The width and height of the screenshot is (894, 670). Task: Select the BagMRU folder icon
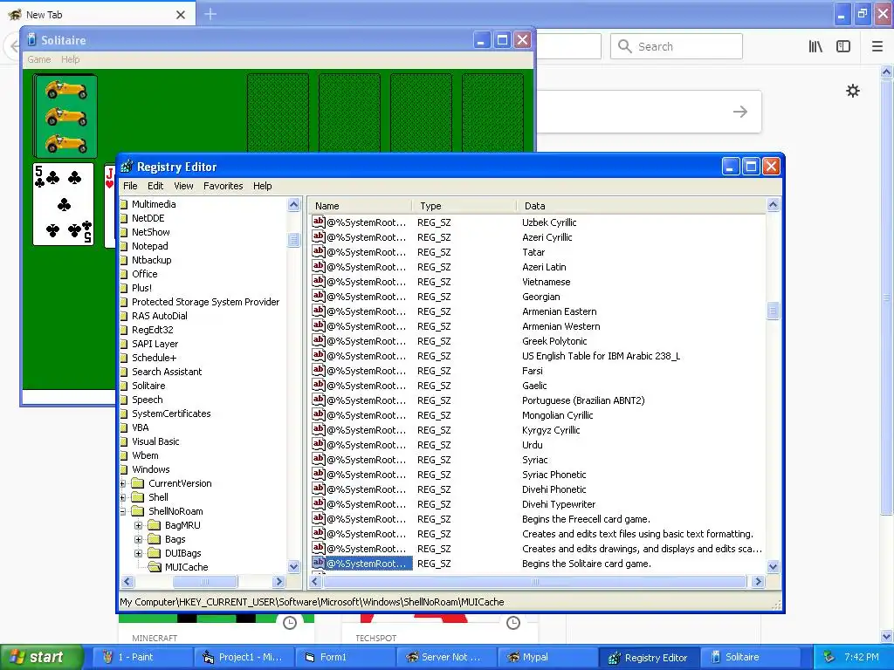click(x=155, y=525)
